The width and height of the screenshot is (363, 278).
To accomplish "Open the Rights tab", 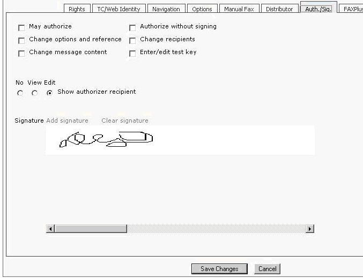I will pos(77,9).
